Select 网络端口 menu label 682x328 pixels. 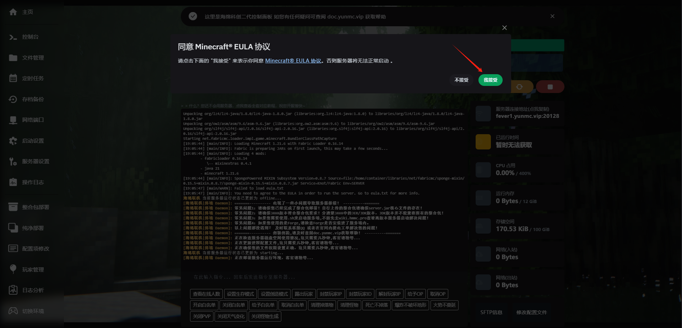coord(33,120)
